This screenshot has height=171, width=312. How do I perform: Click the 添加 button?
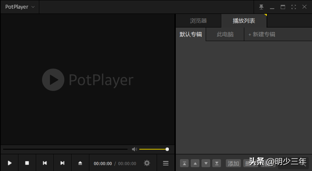233,163
